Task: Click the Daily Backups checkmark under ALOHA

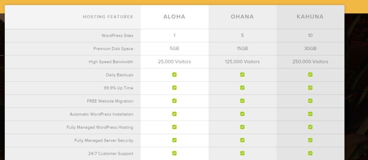Action: [x=174, y=75]
